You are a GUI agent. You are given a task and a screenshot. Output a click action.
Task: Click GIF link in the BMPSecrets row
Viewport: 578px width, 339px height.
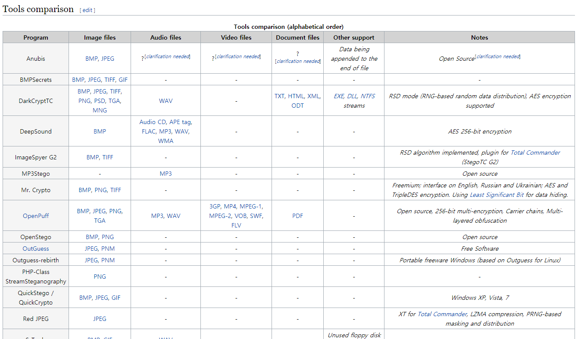point(123,80)
